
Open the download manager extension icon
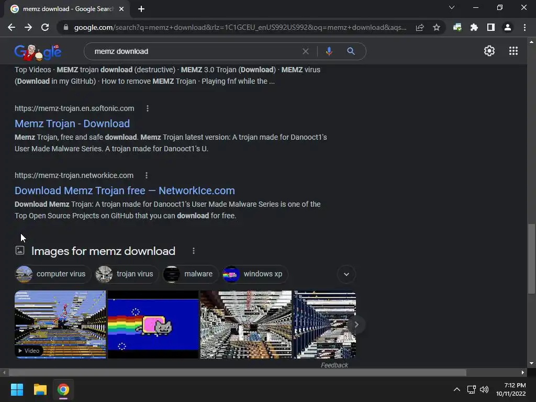(x=457, y=27)
